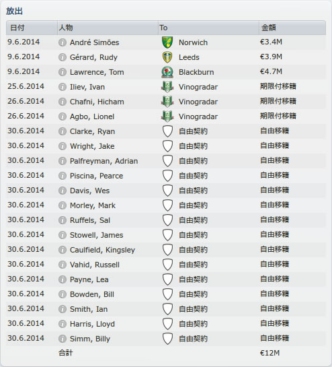The image size is (332, 367).
Task: Click blank shield icon in Wright, Jake row
Action: point(167,146)
